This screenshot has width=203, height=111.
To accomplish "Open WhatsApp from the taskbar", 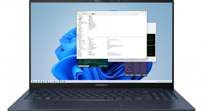I will tap(57, 82).
